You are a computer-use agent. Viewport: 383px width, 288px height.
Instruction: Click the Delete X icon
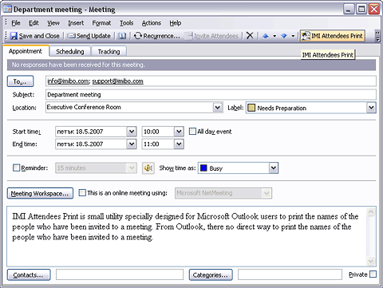click(250, 36)
